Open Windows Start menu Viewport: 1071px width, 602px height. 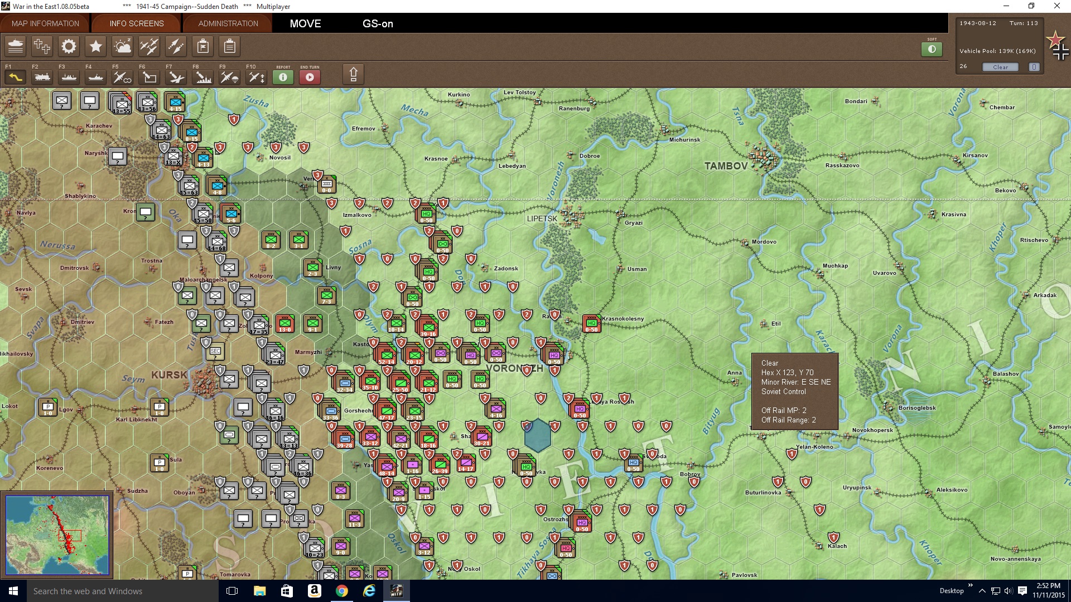(x=13, y=591)
